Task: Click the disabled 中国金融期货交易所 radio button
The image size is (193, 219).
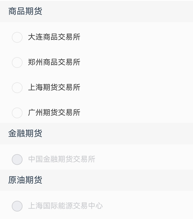Action: point(17,159)
